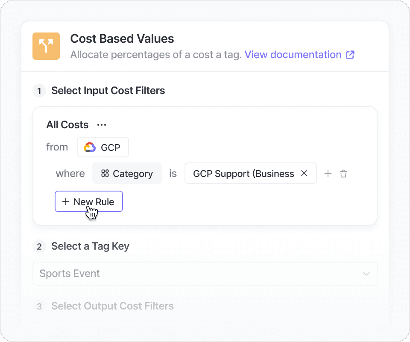
Task: Click the step 1 number badge
Action: pyautogui.click(x=39, y=91)
